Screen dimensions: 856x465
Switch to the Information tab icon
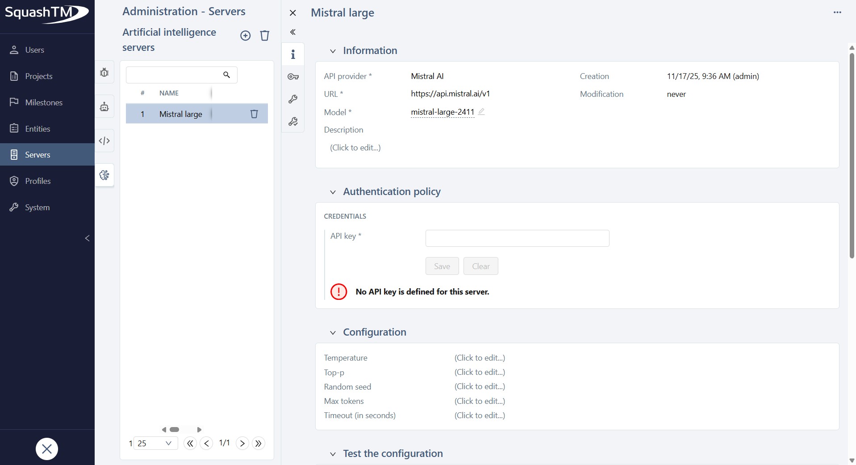pos(293,54)
